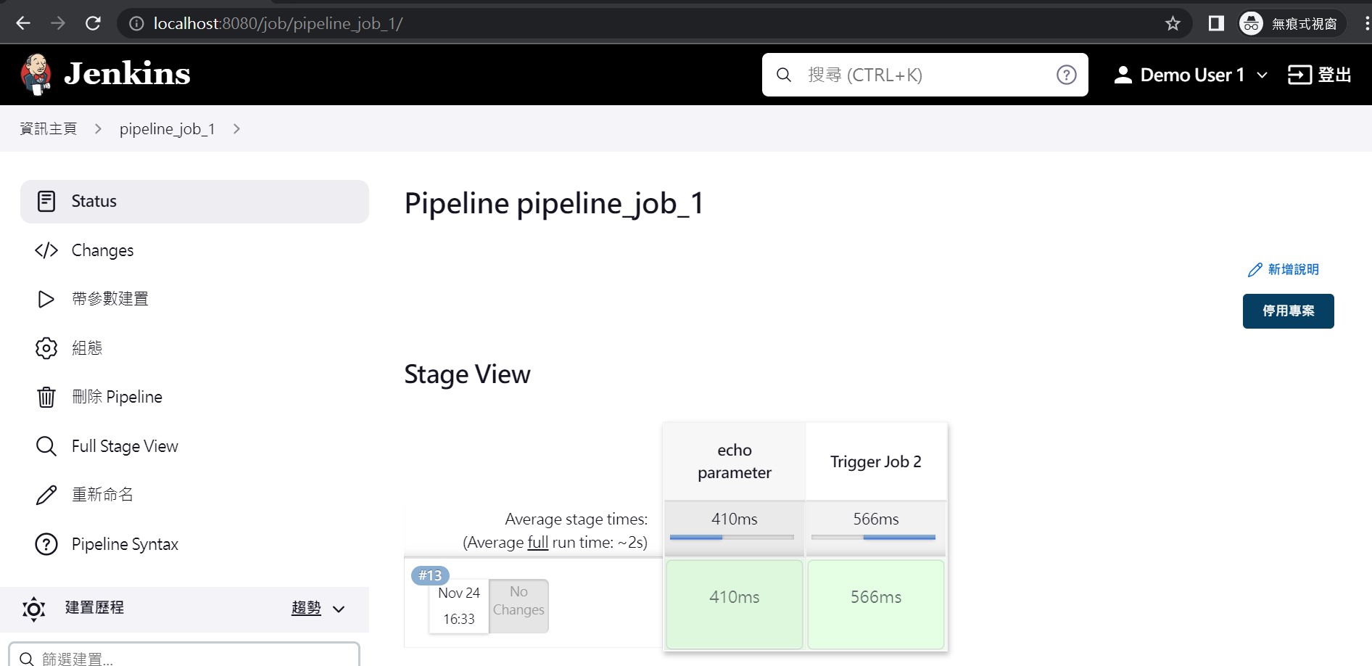Click the 帶參數建置 play triangle icon
The width and height of the screenshot is (1372, 666).
tap(46, 299)
